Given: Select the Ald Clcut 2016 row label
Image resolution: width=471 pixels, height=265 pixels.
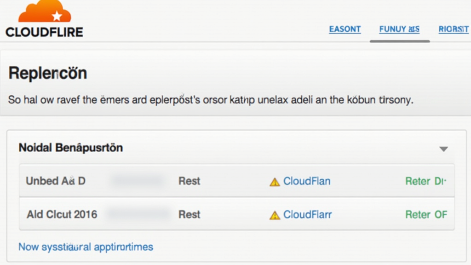Looking at the screenshot, I should tap(62, 214).
